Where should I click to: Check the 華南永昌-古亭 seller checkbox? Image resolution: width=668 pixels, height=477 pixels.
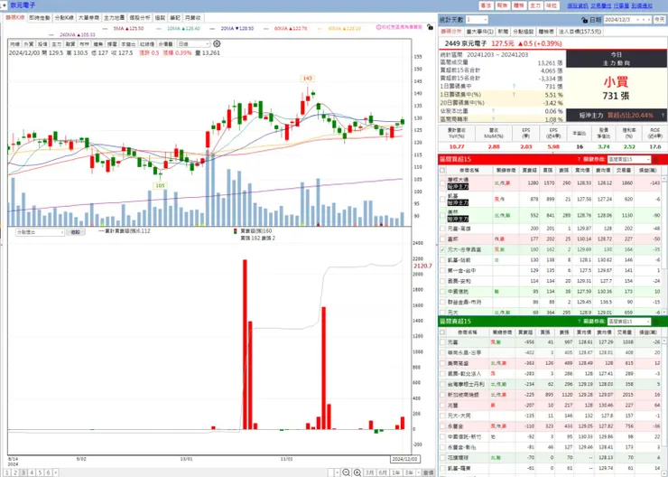[x=442, y=352]
